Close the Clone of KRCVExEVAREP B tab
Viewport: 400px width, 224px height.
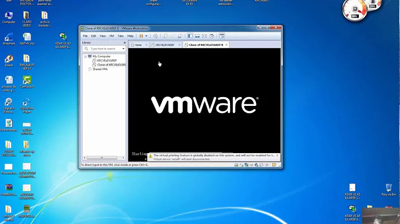[226, 45]
